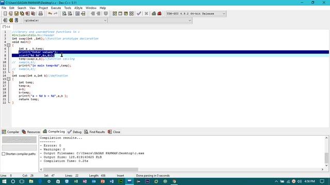Redo the last undone edit
The height and width of the screenshot is (185, 330).
(56, 14)
